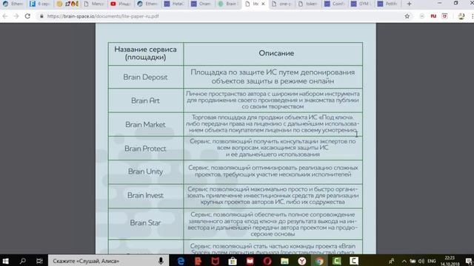
Task: Switch to the Brain tab with green icon
Action: [228, 4]
